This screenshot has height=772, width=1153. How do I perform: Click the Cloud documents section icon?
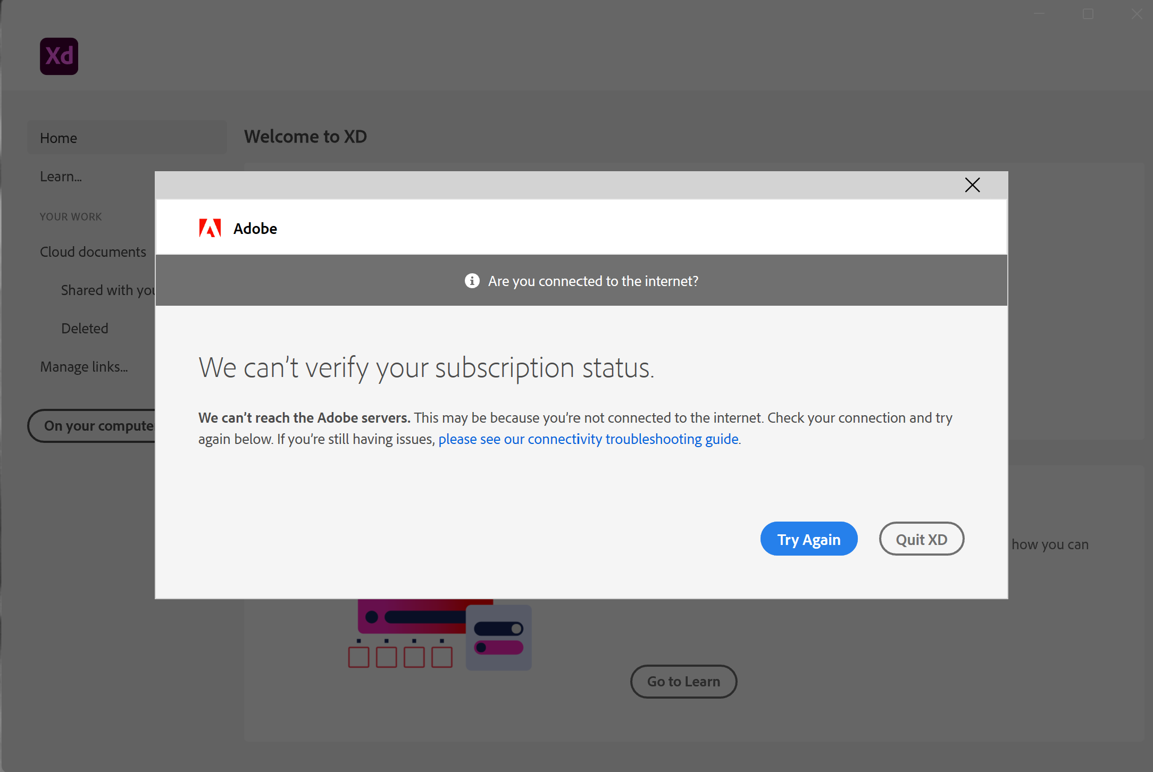92,251
